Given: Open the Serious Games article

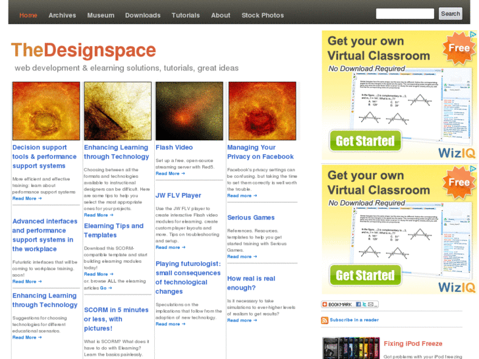Looking at the screenshot, I should 251,217.
